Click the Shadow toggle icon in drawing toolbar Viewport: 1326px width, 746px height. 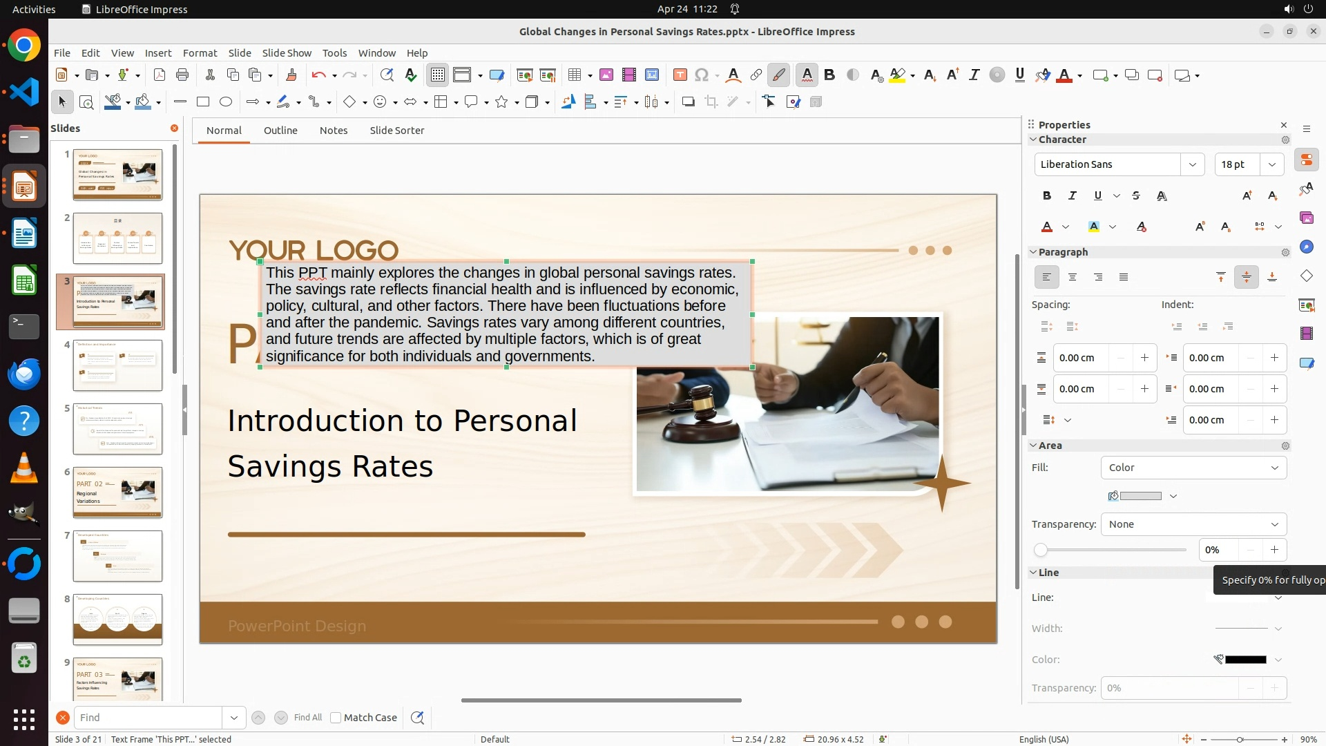(688, 102)
